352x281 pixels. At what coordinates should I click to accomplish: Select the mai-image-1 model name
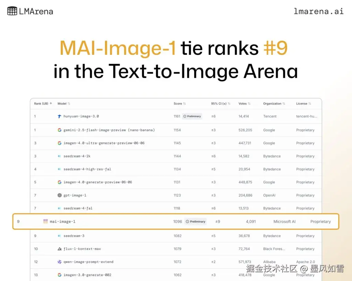point(63,221)
